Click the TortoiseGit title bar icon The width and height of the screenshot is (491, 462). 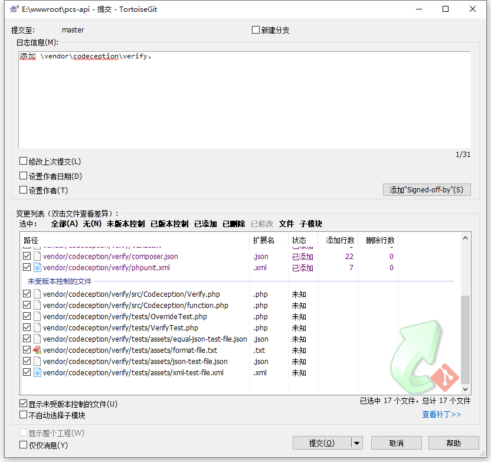point(14,9)
